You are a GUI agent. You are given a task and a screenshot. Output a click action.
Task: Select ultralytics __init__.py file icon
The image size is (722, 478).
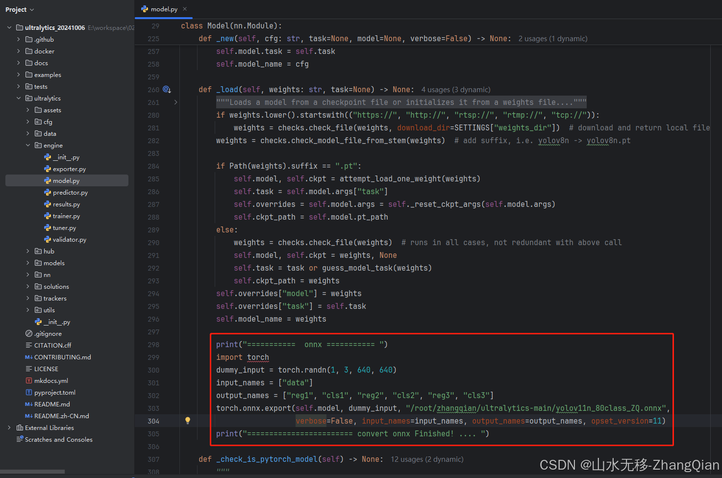click(38, 322)
